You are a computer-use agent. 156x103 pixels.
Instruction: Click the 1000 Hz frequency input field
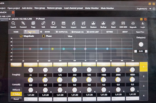coord(104,75)
